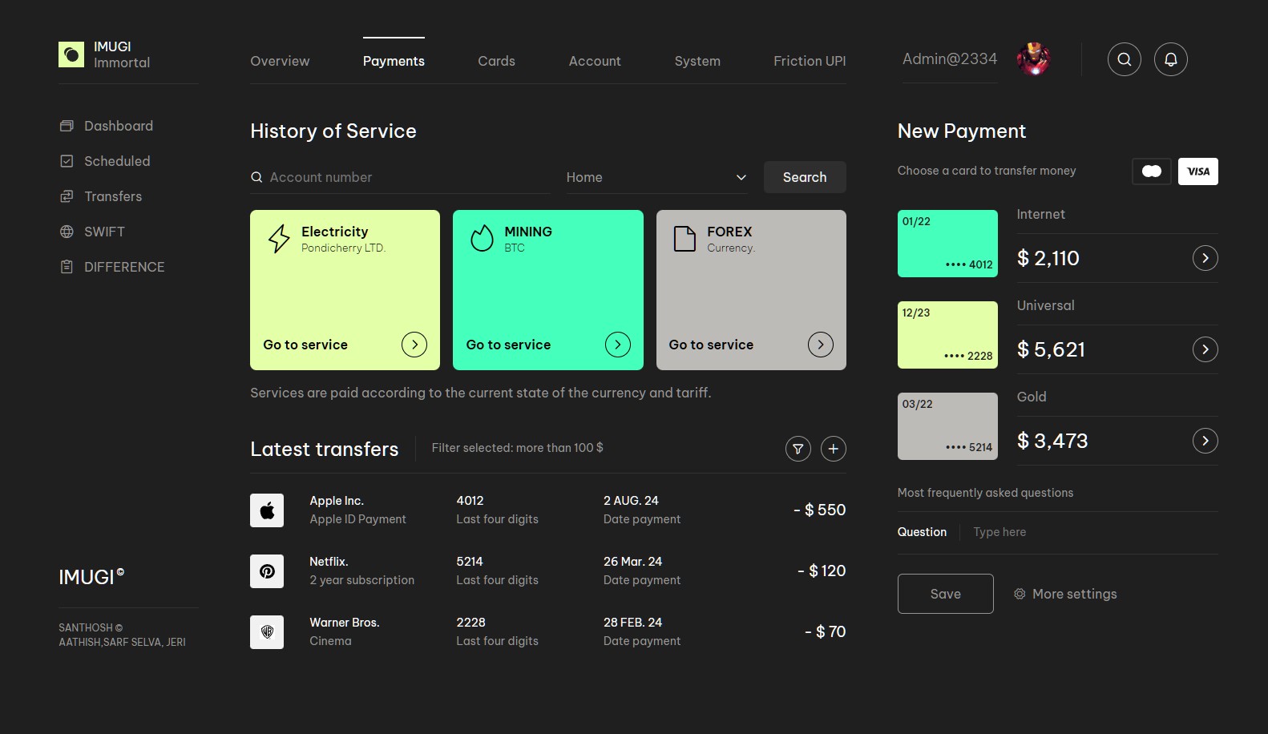The width and height of the screenshot is (1268, 734).
Task: Switch to the Overview tab
Action: (x=280, y=61)
